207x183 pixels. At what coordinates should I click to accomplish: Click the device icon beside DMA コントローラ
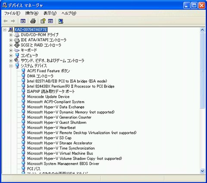pyautogui.click(x=23, y=76)
